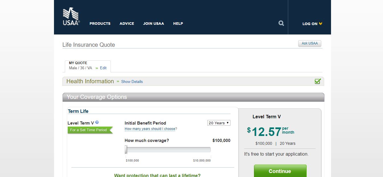383x177 pixels.
Task: Open the Initial Benefit Period dropdown
Action: click(219, 123)
